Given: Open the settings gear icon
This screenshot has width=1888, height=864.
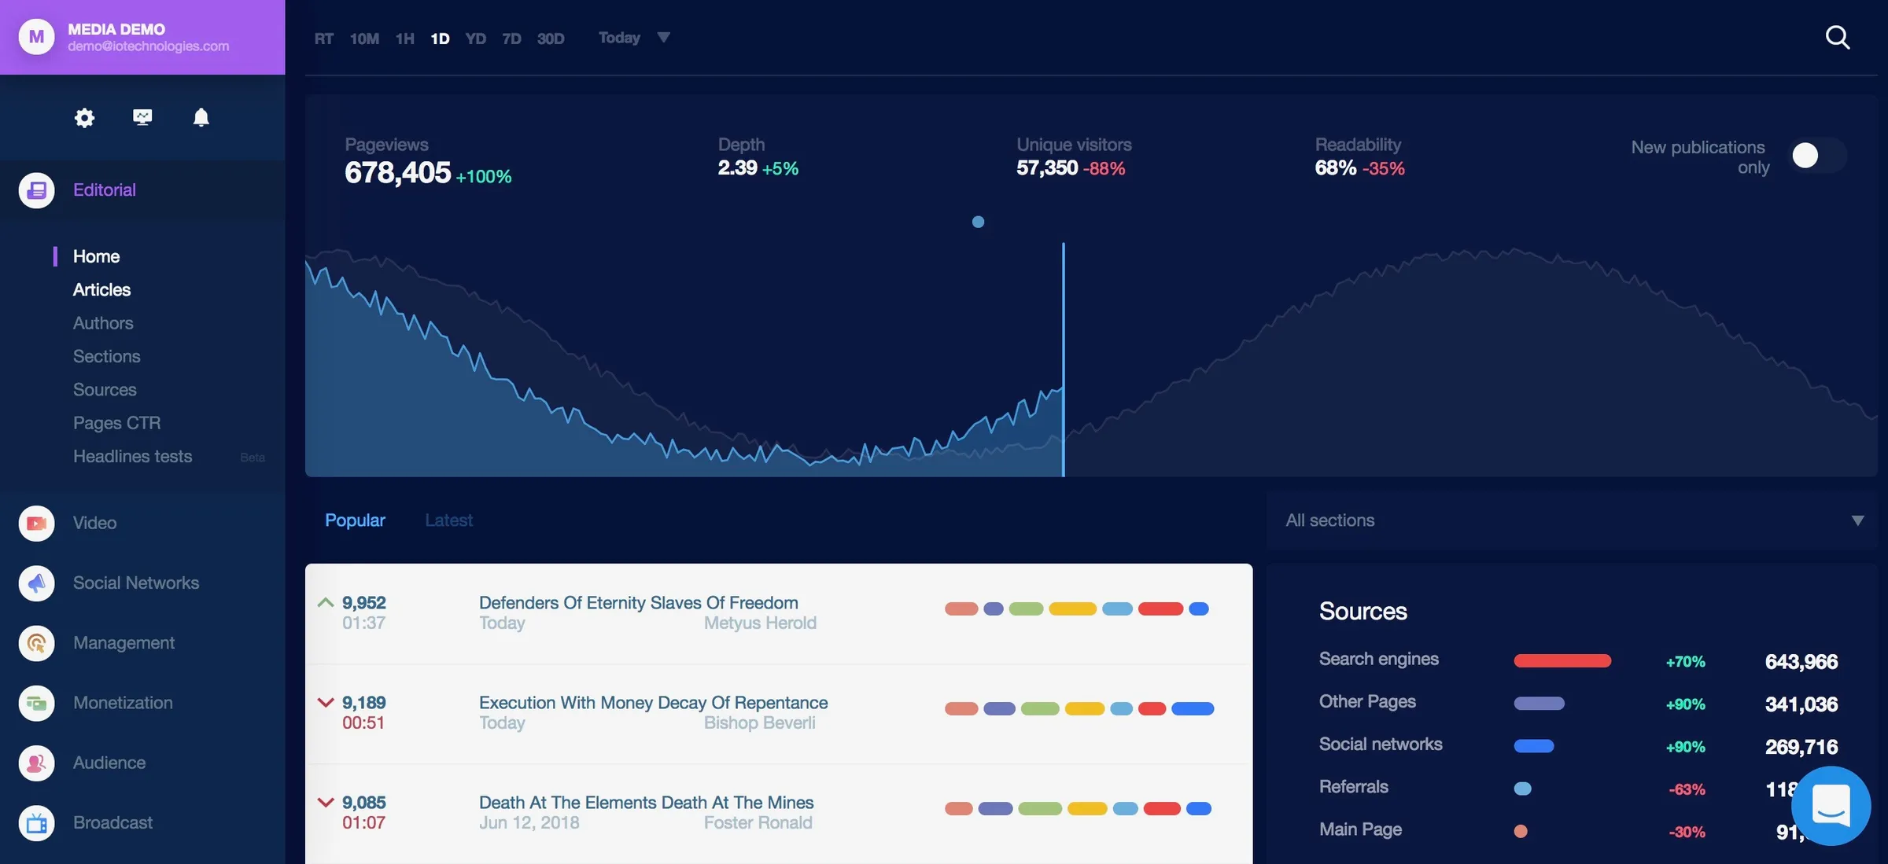Looking at the screenshot, I should [83, 117].
